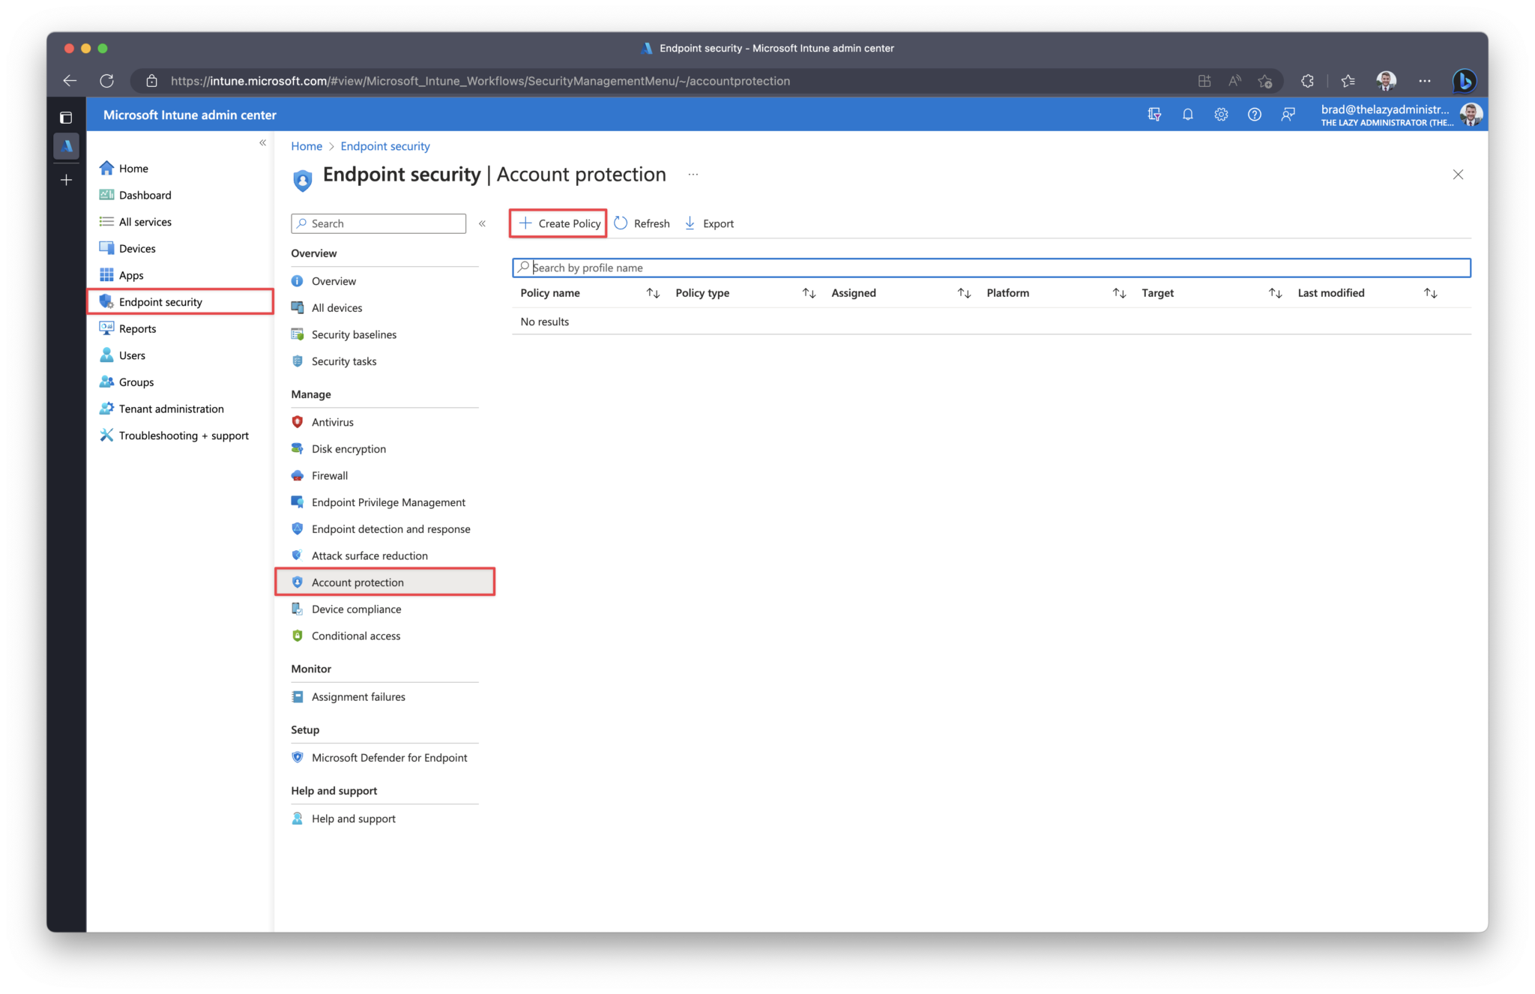Open the Cloud Shell/portal filter icon in header
This screenshot has width=1535, height=994.
1154,115
